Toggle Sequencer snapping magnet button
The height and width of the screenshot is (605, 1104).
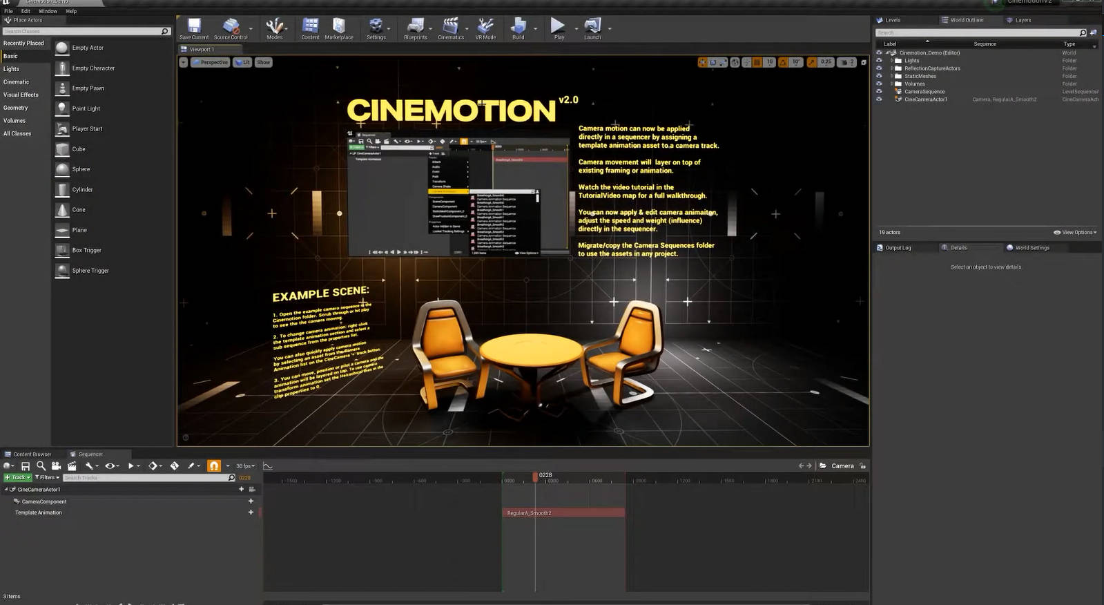(214, 466)
